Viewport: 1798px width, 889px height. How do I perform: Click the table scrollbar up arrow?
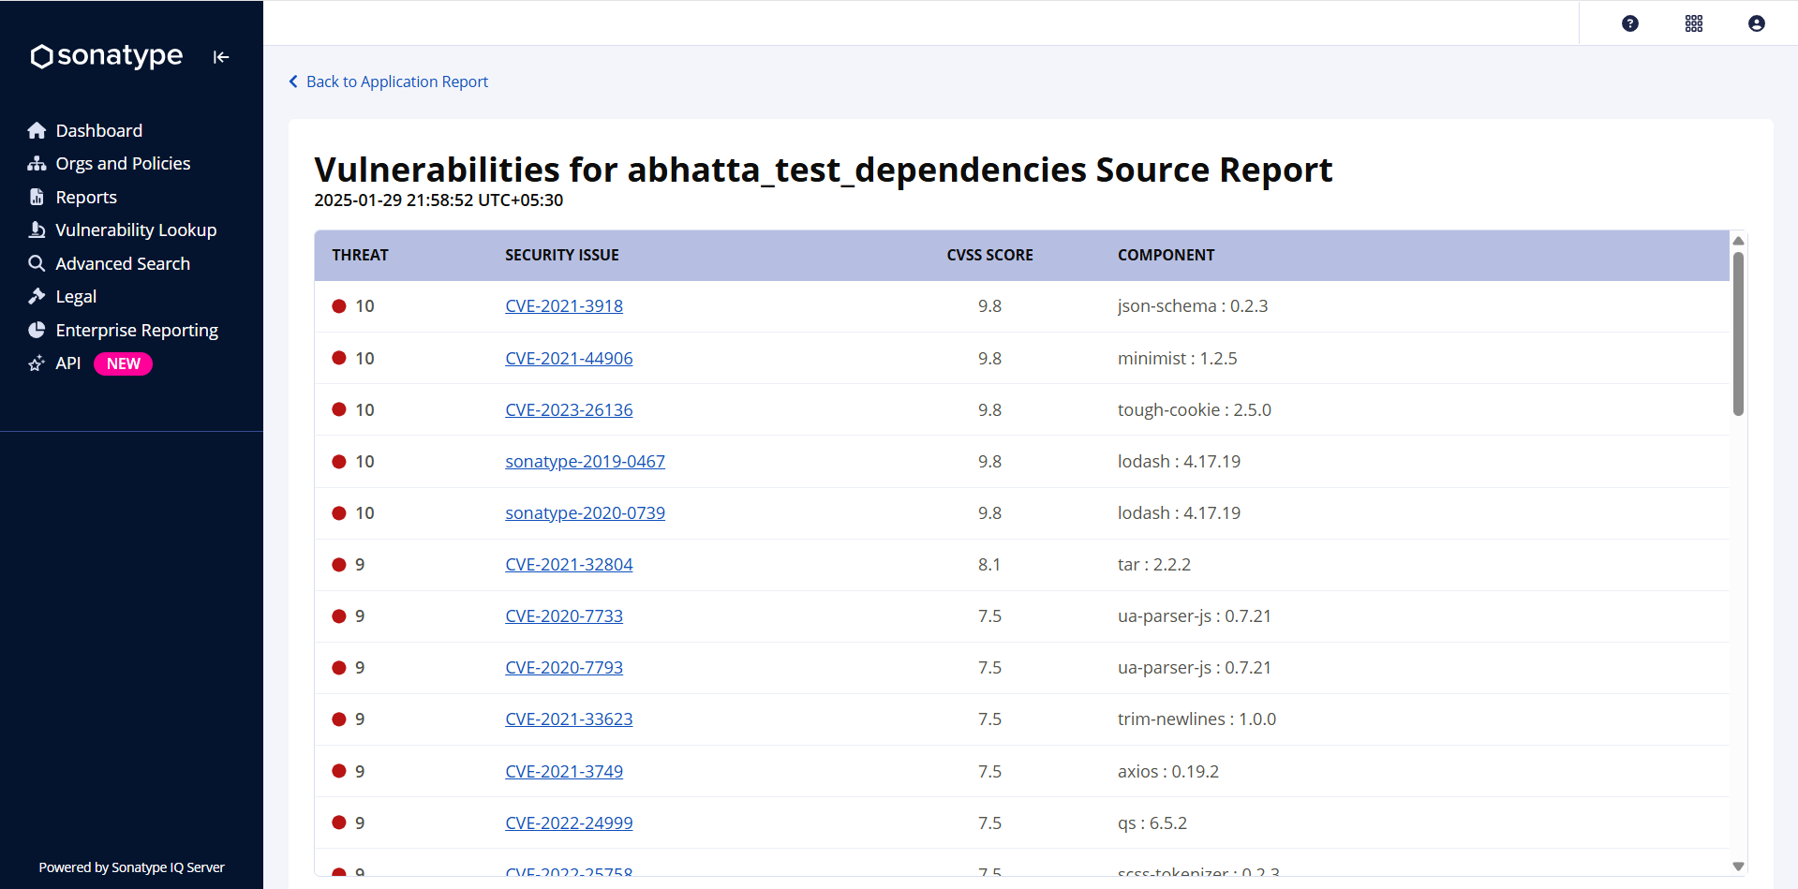tap(1738, 241)
